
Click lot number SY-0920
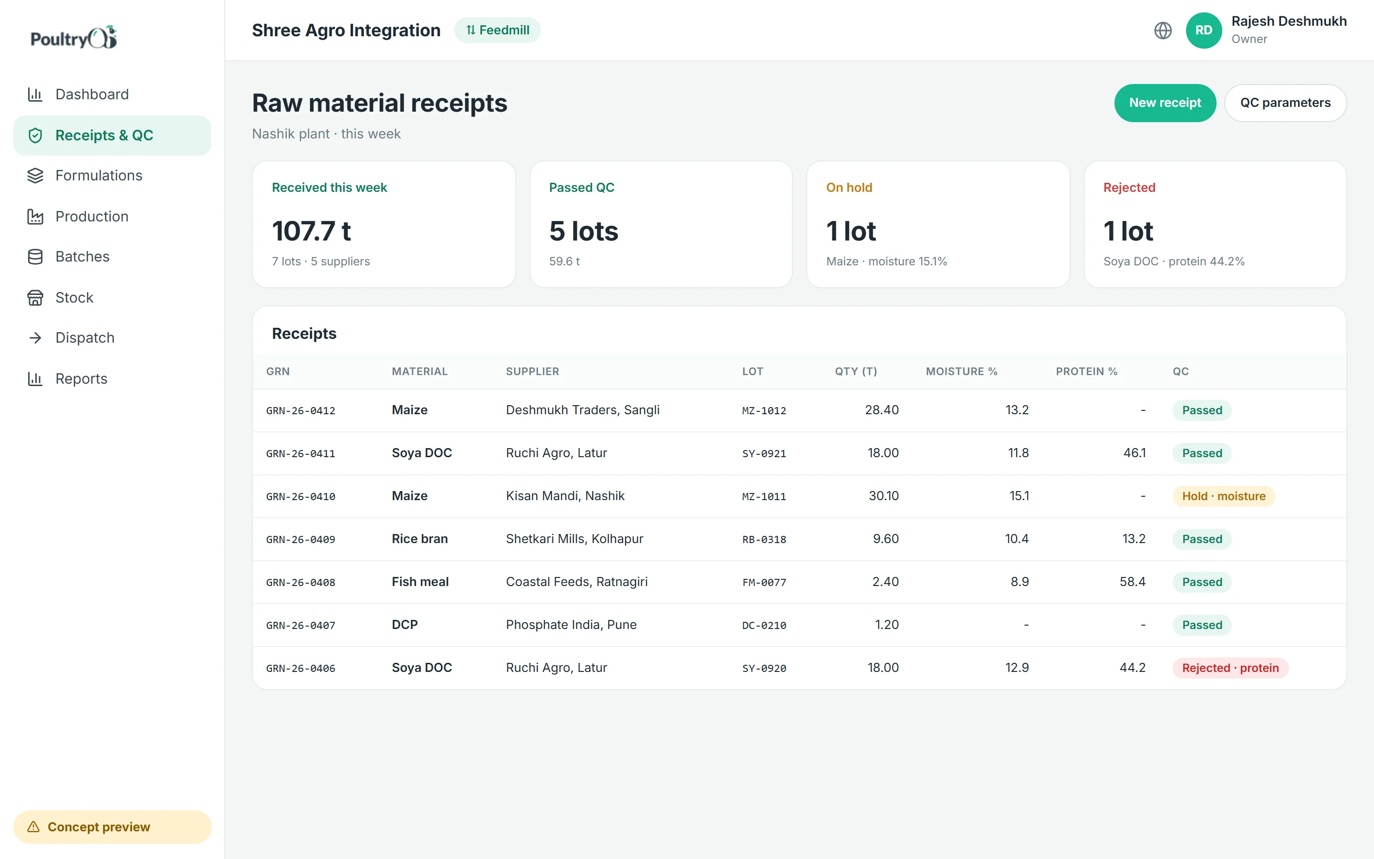764,668
